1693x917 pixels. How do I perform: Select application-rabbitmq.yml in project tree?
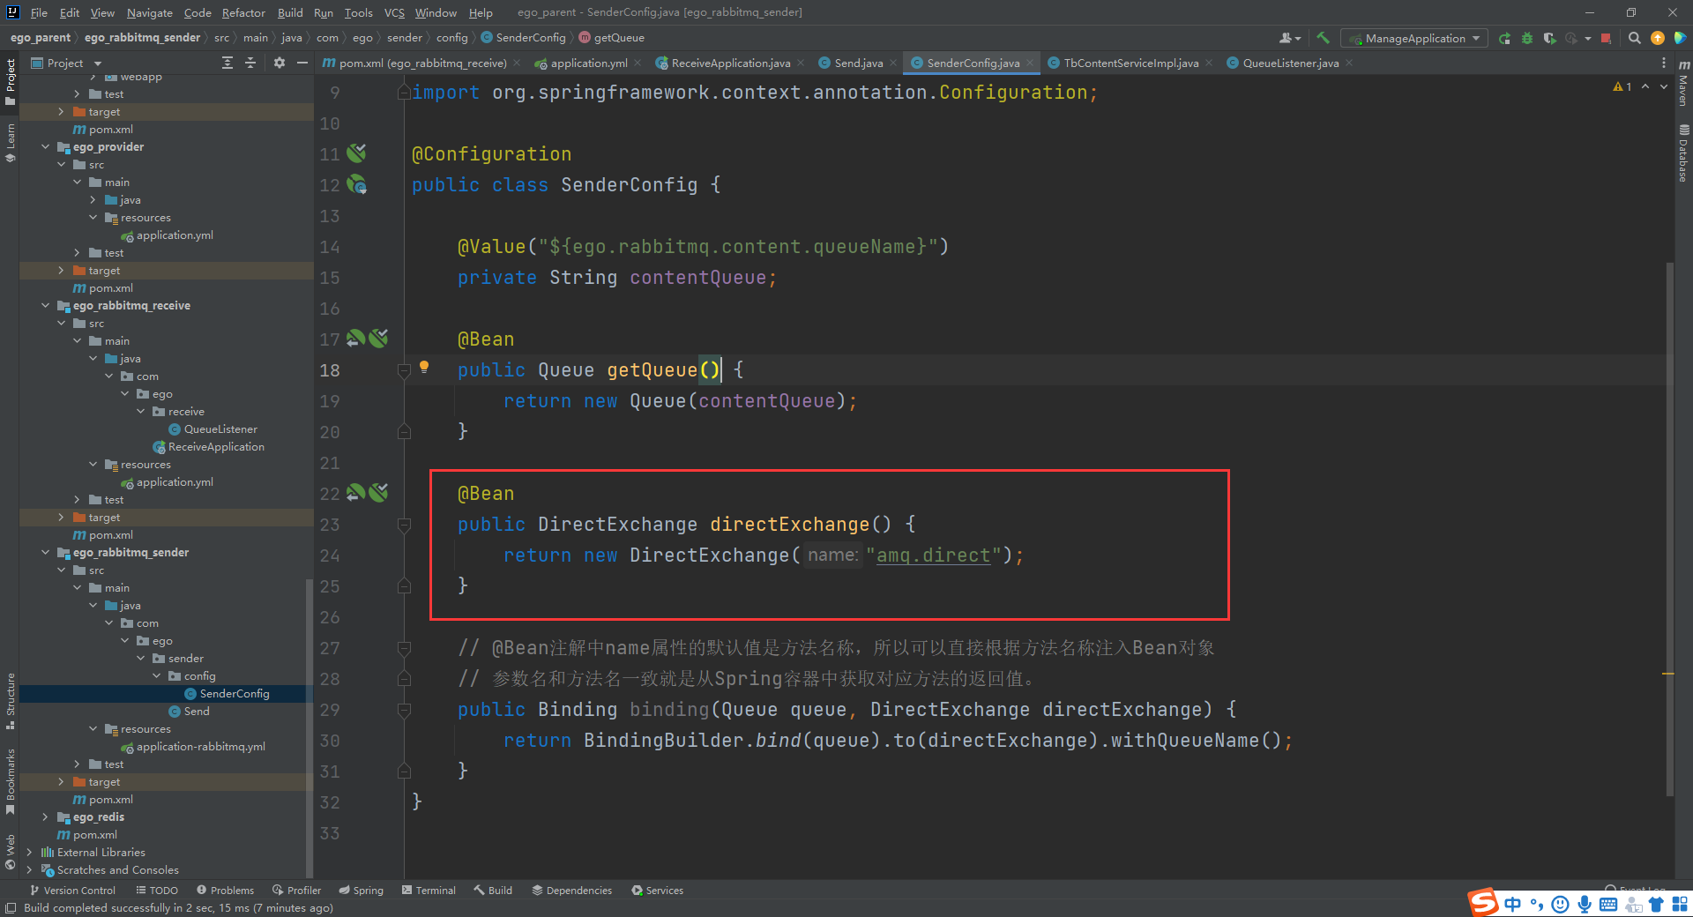pos(201,747)
